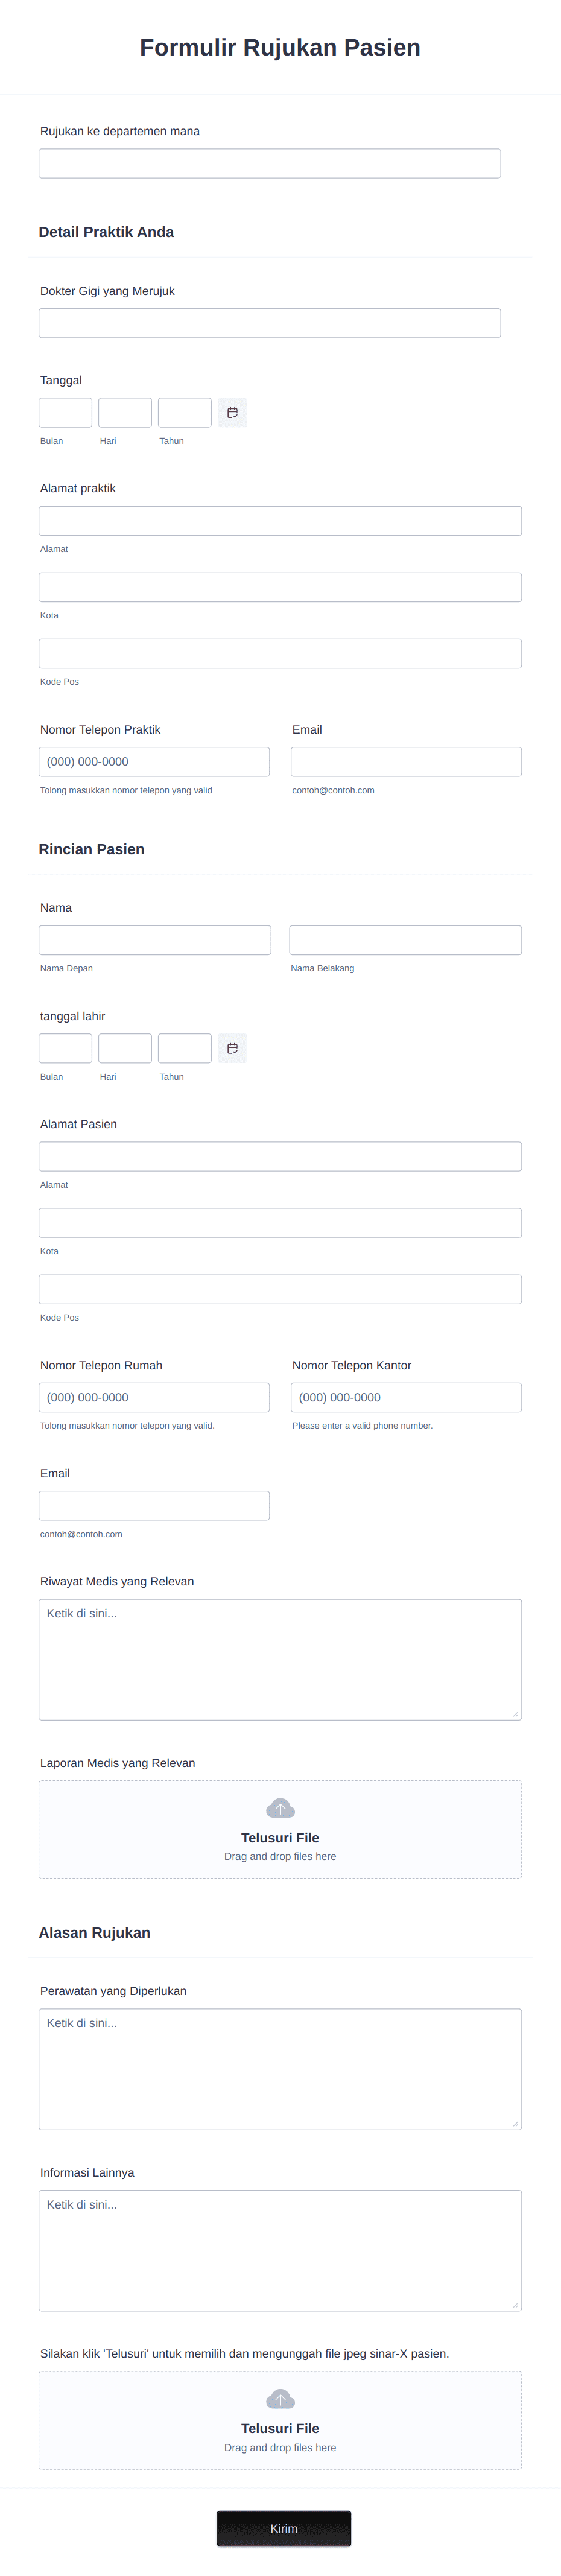Image resolution: width=561 pixels, height=2576 pixels.
Task: Focus the Rujukan ke departemen mana field
Action: (x=270, y=164)
